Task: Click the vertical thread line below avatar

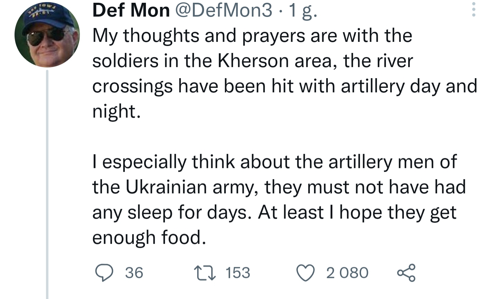Action: point(47,184)
